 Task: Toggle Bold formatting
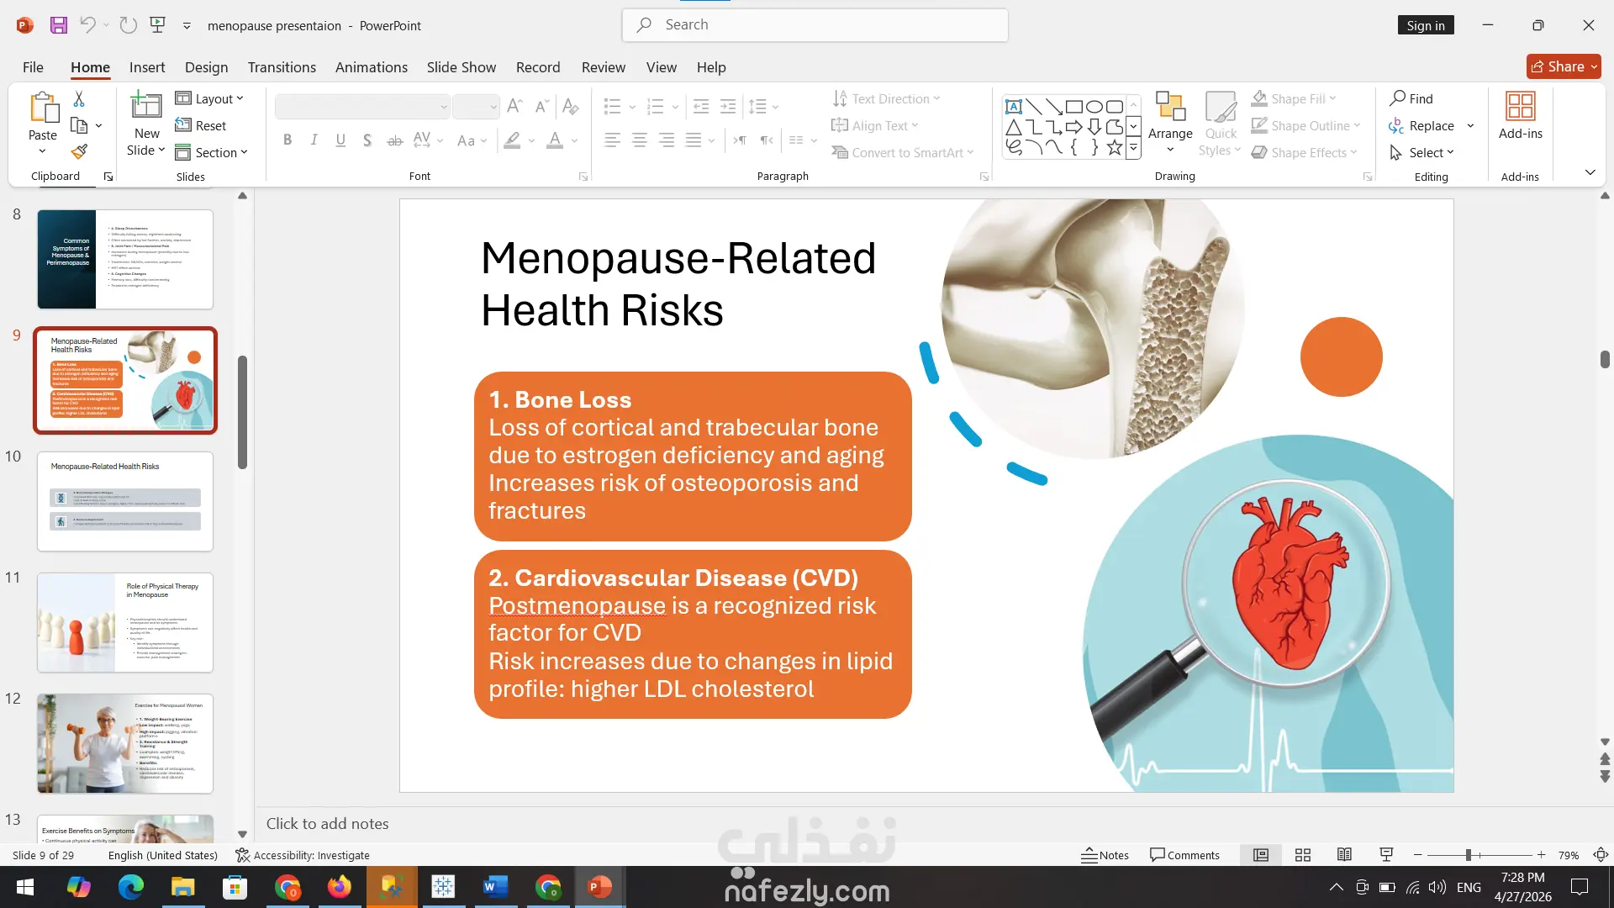coord(287,140)
